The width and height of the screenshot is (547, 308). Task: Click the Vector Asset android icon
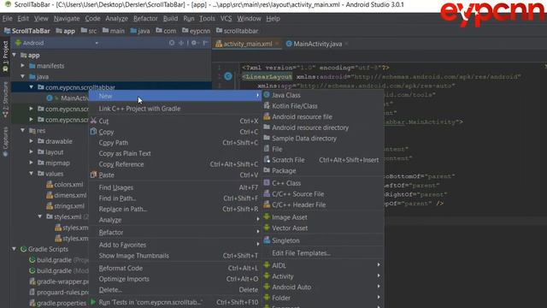[x=267, y=228]
